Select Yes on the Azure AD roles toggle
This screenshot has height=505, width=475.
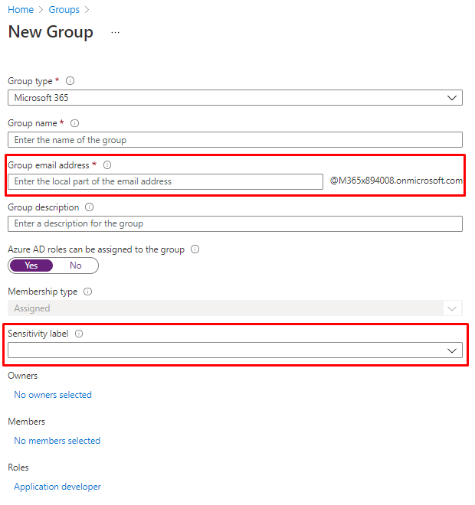pyautogui.click(x=31, y=266)
